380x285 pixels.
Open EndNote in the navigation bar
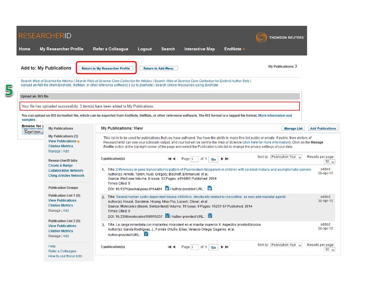tap(235, 49)
